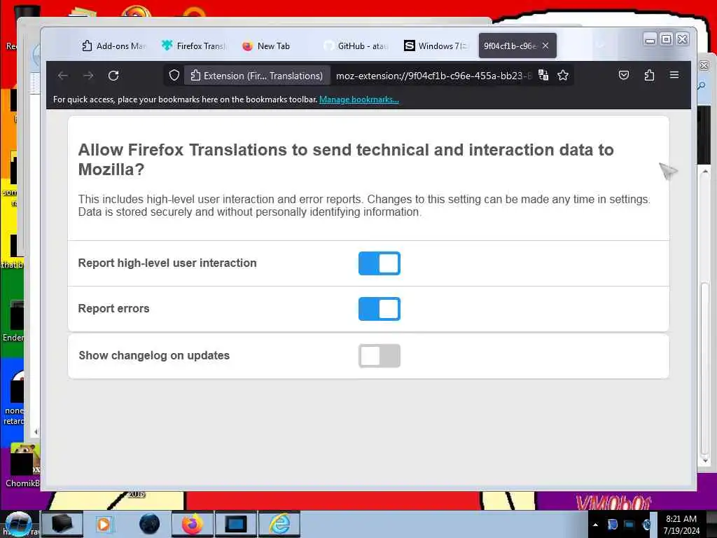Viewport: 717px width, 538px height.
Task: Switch to the New Tab tab
Action: coord(274,46)
